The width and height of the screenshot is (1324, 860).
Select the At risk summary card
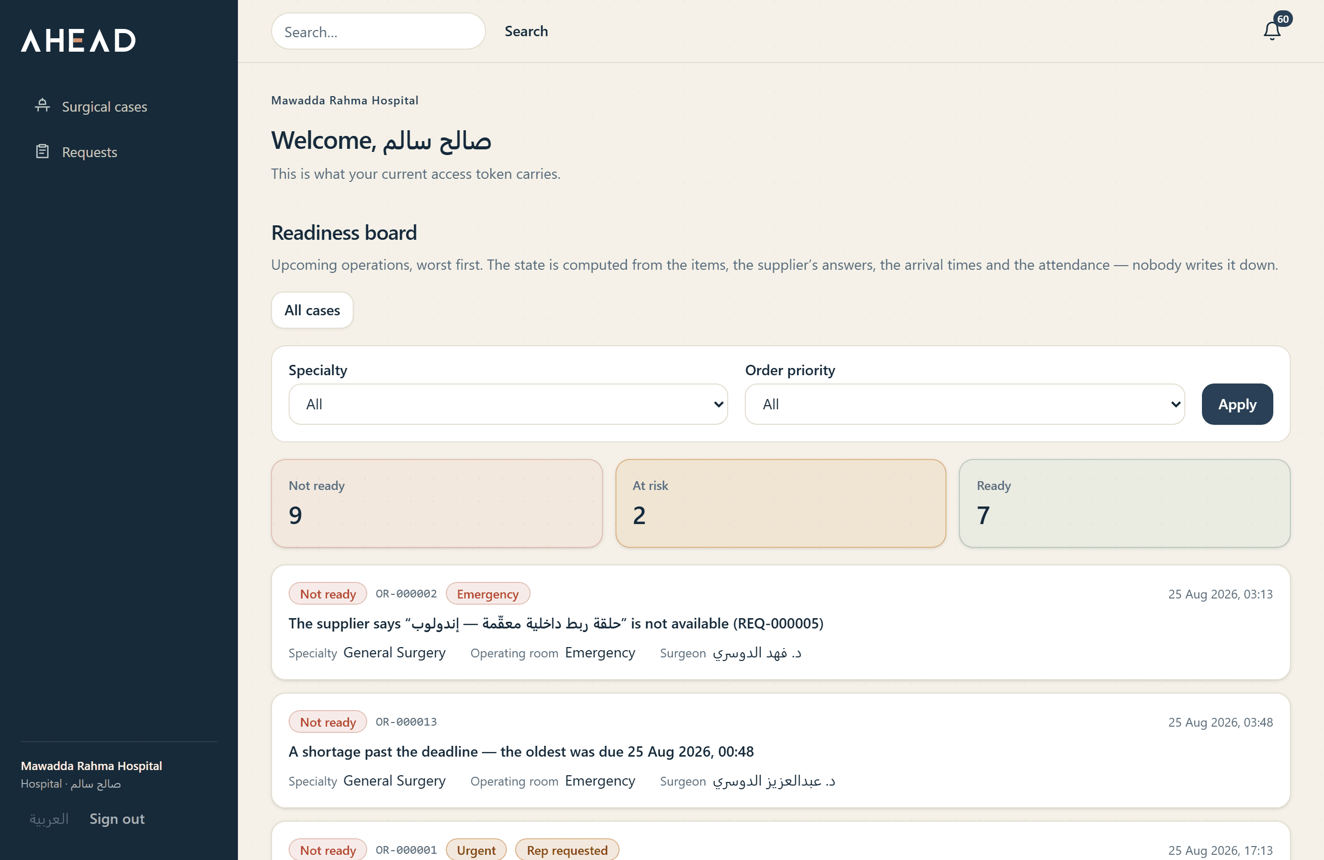(x=780, y=503)
